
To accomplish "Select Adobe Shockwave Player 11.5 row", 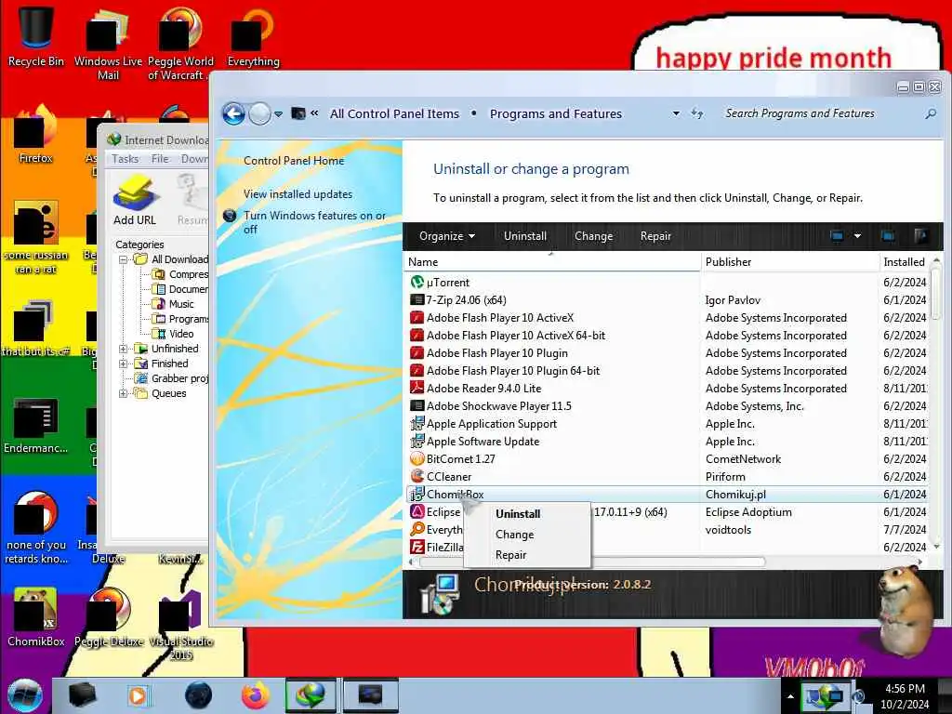I will (668, 406).
